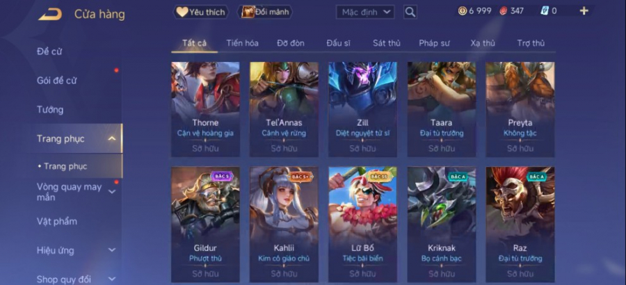Open the Mặc định sort dropdown
Screen dimensions: 626x285
point(365,12)
